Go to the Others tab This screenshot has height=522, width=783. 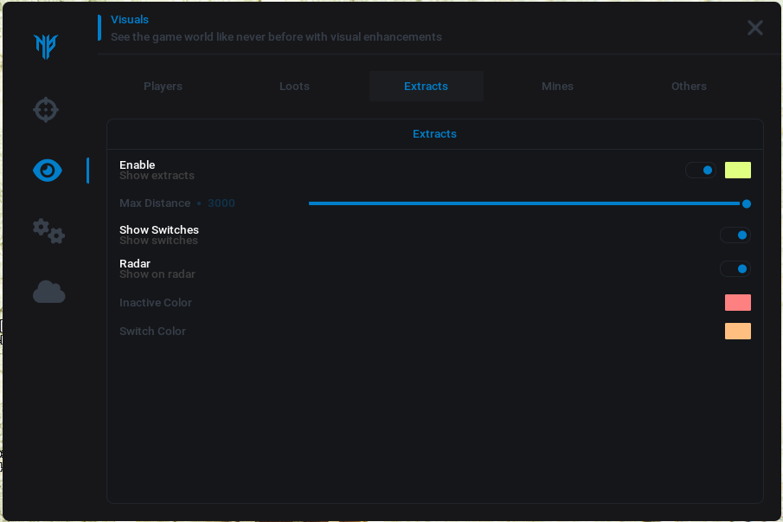pyautogui.click(x=689, y=87)
